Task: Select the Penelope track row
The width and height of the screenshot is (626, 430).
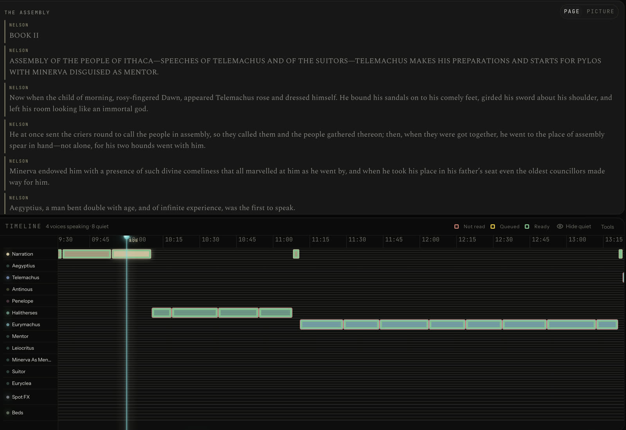Action: 31,301
